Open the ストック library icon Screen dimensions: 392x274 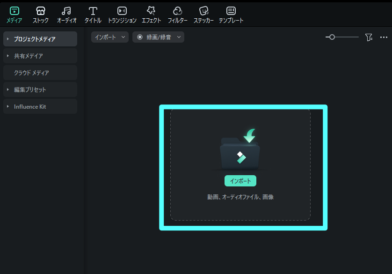click(41, 11)
